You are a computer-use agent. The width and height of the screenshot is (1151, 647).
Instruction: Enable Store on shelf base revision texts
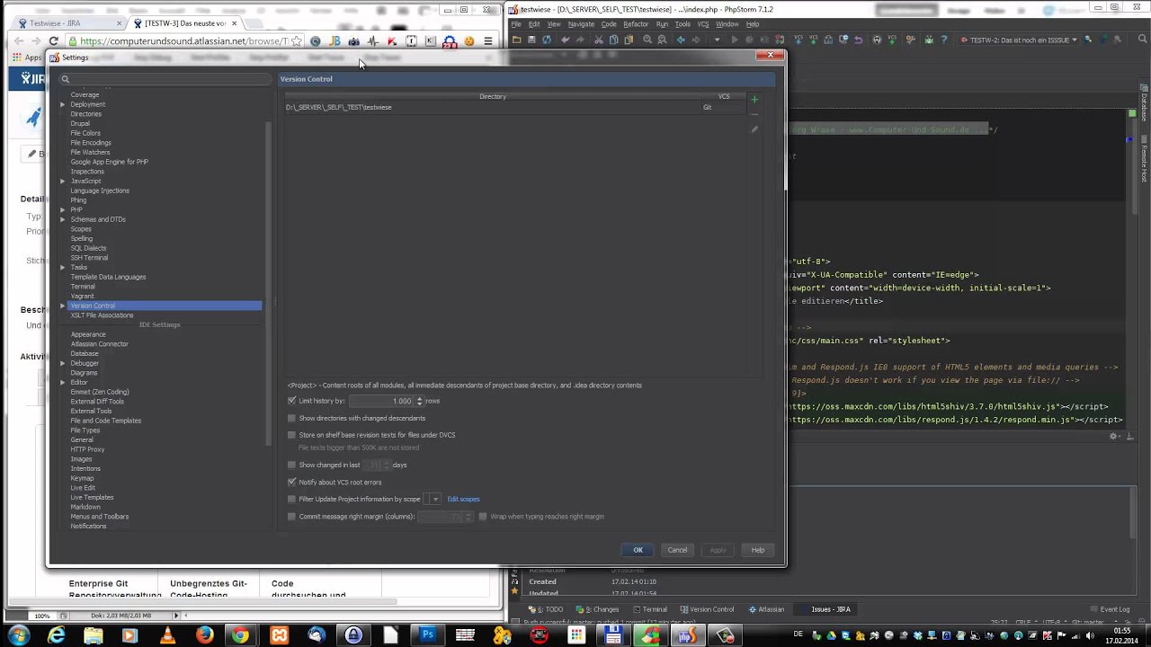click(x=291, y=435)
